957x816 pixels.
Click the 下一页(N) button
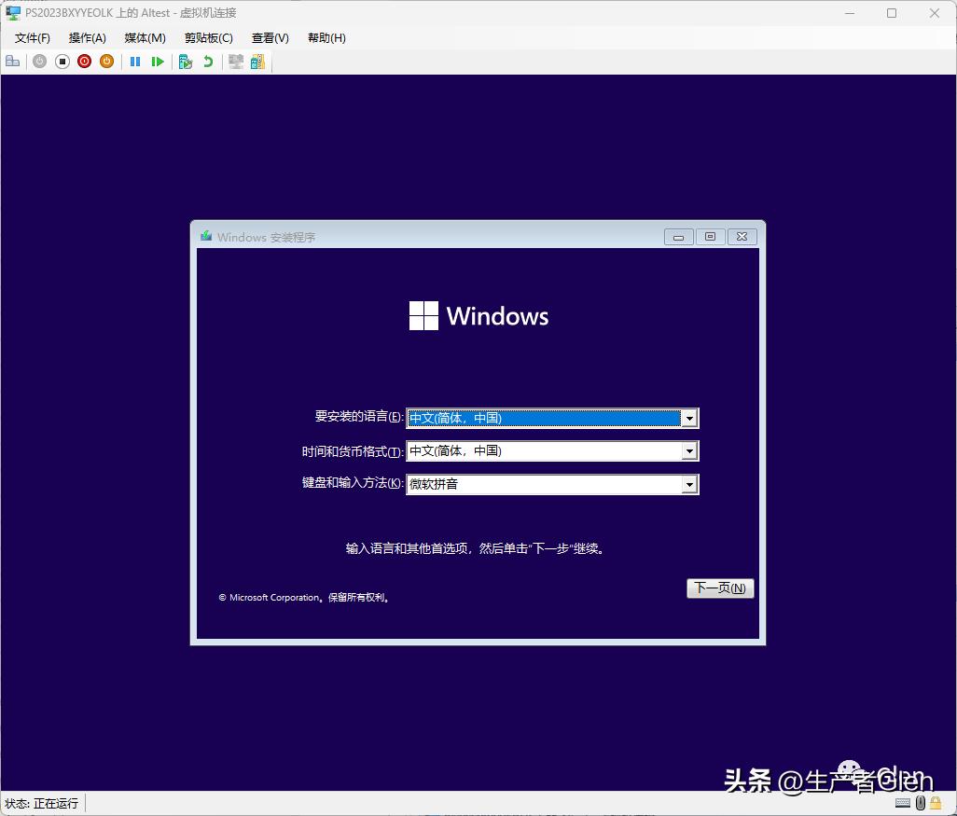[x=720, y=588]
